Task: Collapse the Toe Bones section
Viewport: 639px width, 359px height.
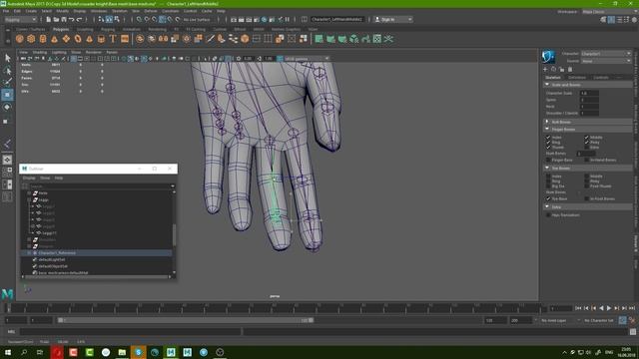Action: point(547,168)
